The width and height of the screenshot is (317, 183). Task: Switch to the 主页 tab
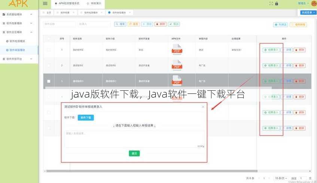[x=47, y=12]
